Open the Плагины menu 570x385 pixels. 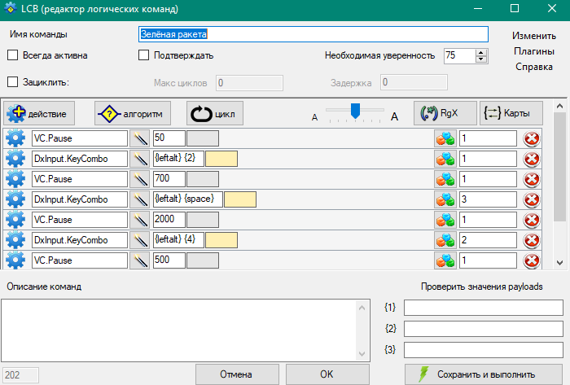534,51
